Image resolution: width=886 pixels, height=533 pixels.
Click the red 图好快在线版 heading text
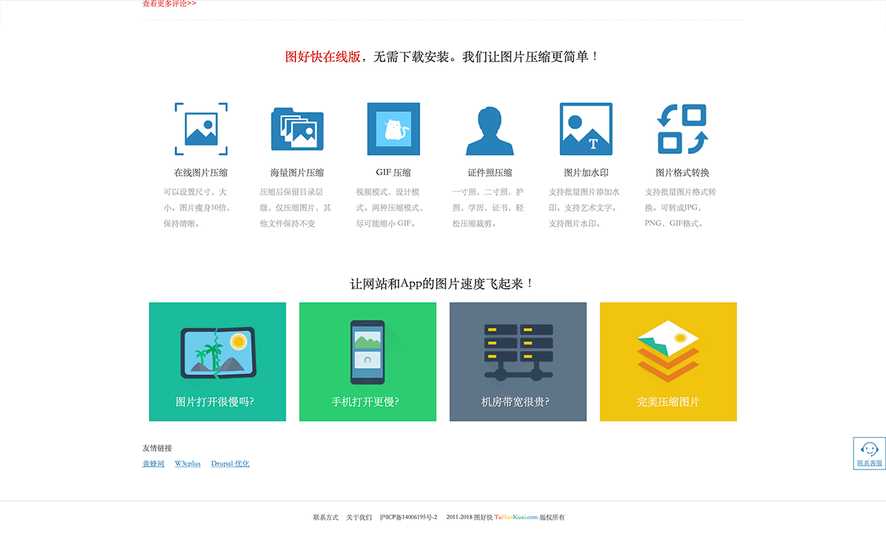pos(323,57)
